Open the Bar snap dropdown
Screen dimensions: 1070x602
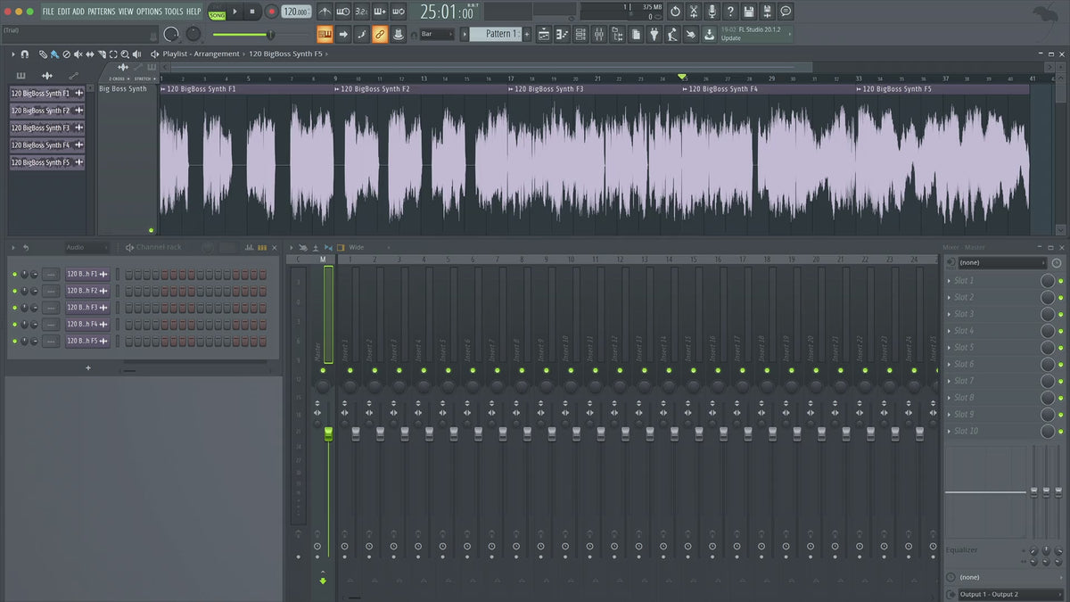437,34
